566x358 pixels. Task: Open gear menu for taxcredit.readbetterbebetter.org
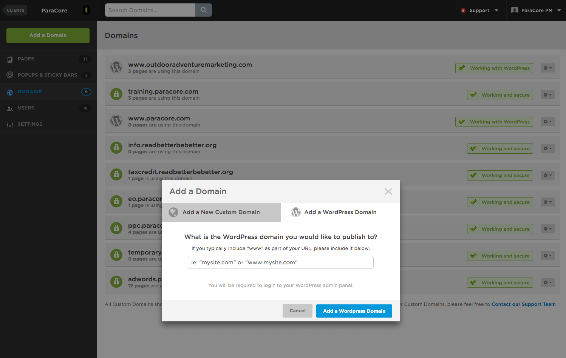(x=547, y=175)
